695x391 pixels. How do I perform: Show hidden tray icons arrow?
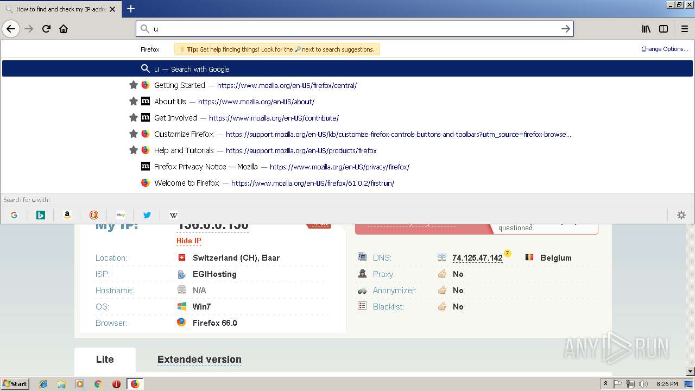(605, 383)
